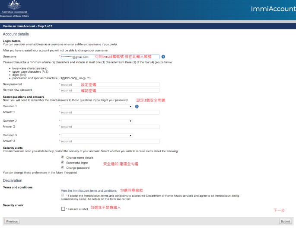Screen dimensions: 296x228
Task: Open the Question 1 dropdown
Action: tap(97, 106)
